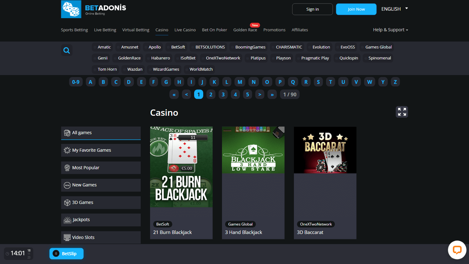Filter by Wazdan provider

[x=133, y=69]
